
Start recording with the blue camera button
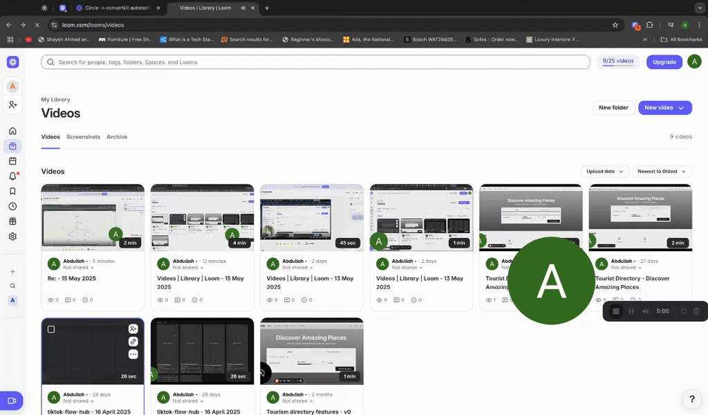click(12, 400)
